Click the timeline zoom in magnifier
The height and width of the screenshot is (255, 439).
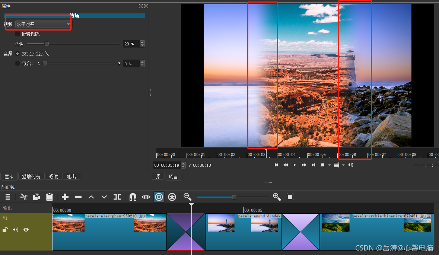pyautogui.click(x=277, y=197)
